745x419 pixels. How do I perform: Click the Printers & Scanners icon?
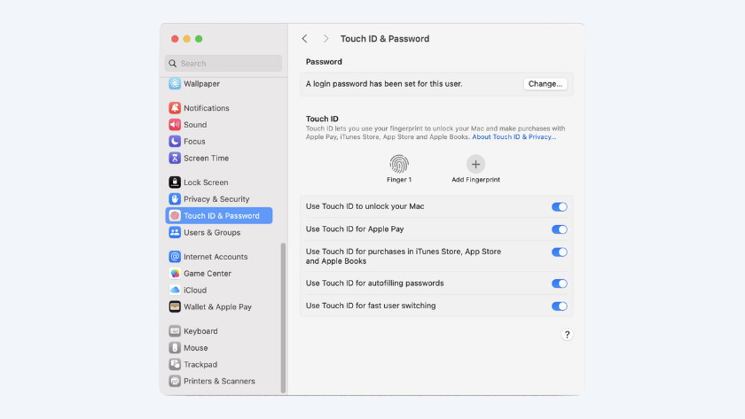175,381
